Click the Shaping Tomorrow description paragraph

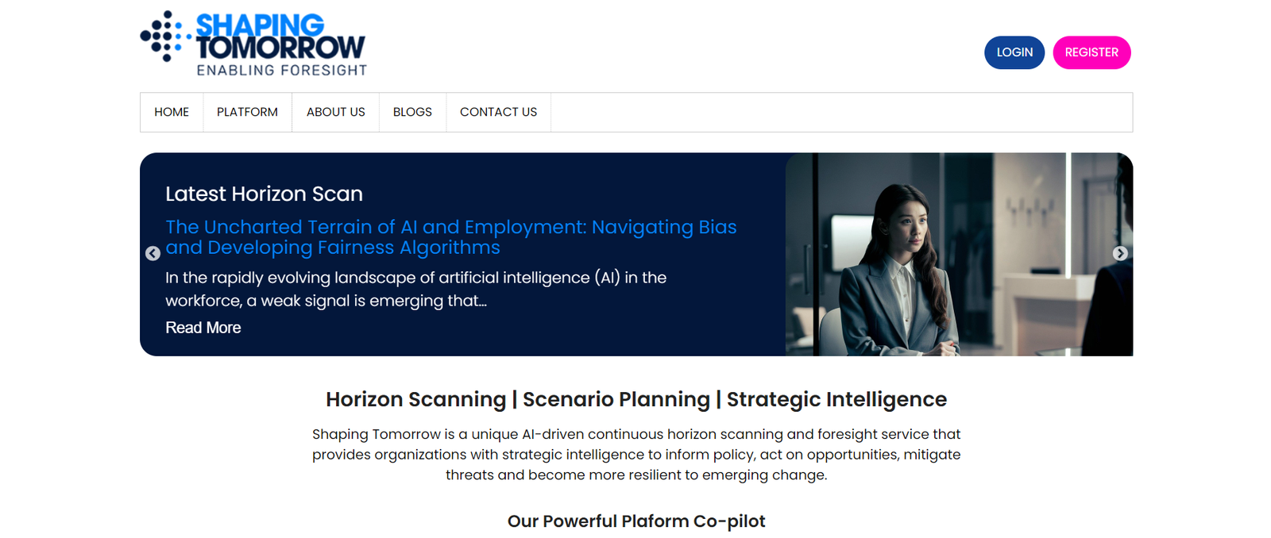coord(635,455)
